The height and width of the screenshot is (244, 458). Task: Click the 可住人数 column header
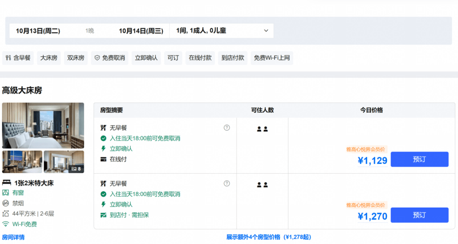coord(263,110)
